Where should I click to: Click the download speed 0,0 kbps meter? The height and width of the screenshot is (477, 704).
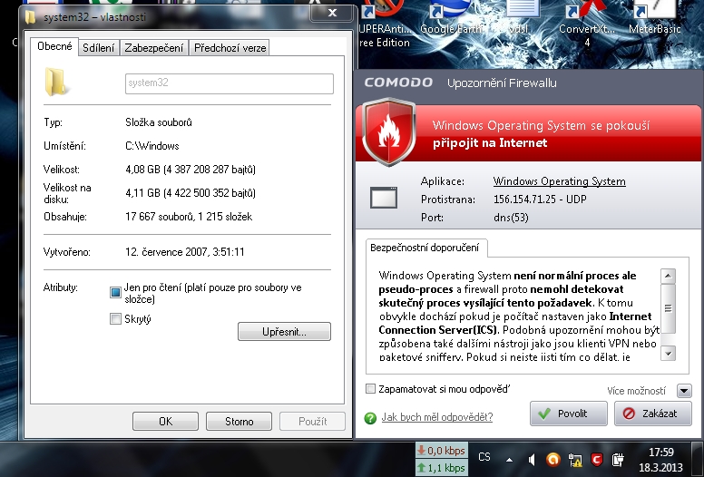tap(441, 450)
